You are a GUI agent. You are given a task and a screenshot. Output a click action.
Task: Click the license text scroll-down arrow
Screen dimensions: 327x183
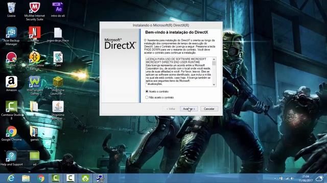pos(214,84)
